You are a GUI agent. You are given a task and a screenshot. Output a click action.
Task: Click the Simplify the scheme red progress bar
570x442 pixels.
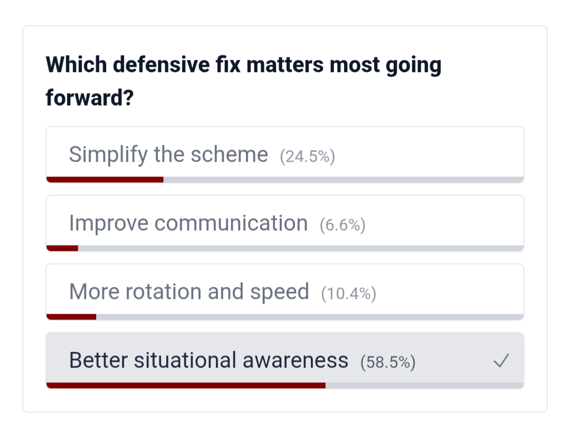(x=104, y=180)
